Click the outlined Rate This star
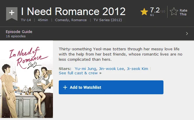The height and width of the screenshot is (120, 194). click(174, 12)
